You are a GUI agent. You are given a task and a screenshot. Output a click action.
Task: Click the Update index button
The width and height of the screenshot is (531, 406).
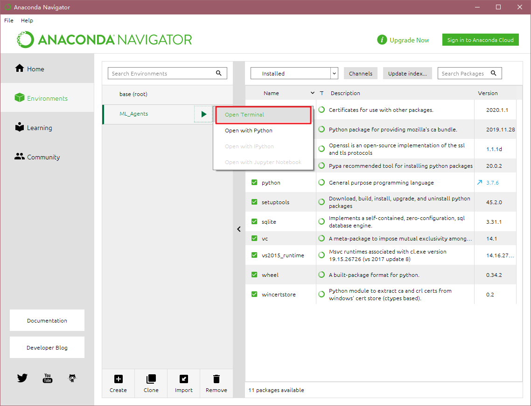(x=407, y=74)
